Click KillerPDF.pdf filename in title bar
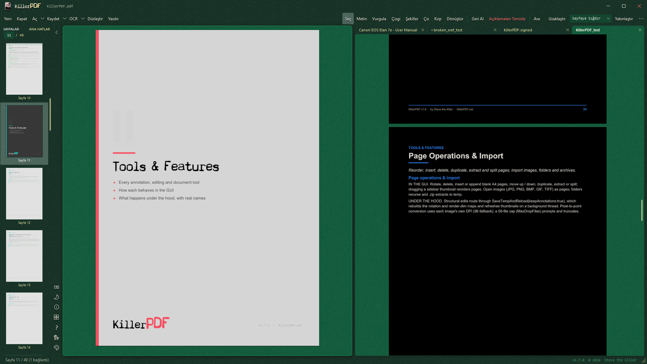Image resolution: width=647 pixels, height=364 pixels. (x=60, y=6)
